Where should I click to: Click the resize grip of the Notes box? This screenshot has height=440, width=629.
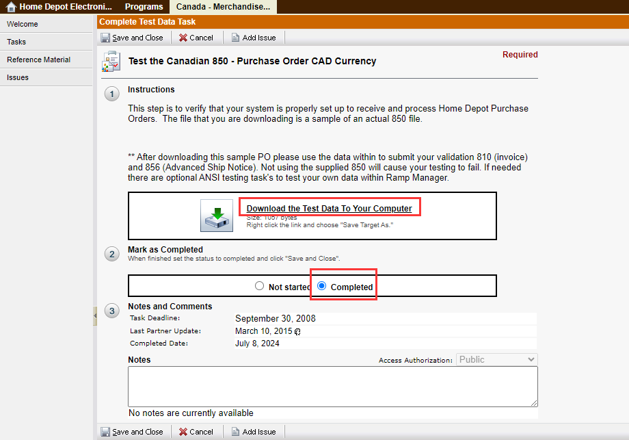(x=534, y=403)
